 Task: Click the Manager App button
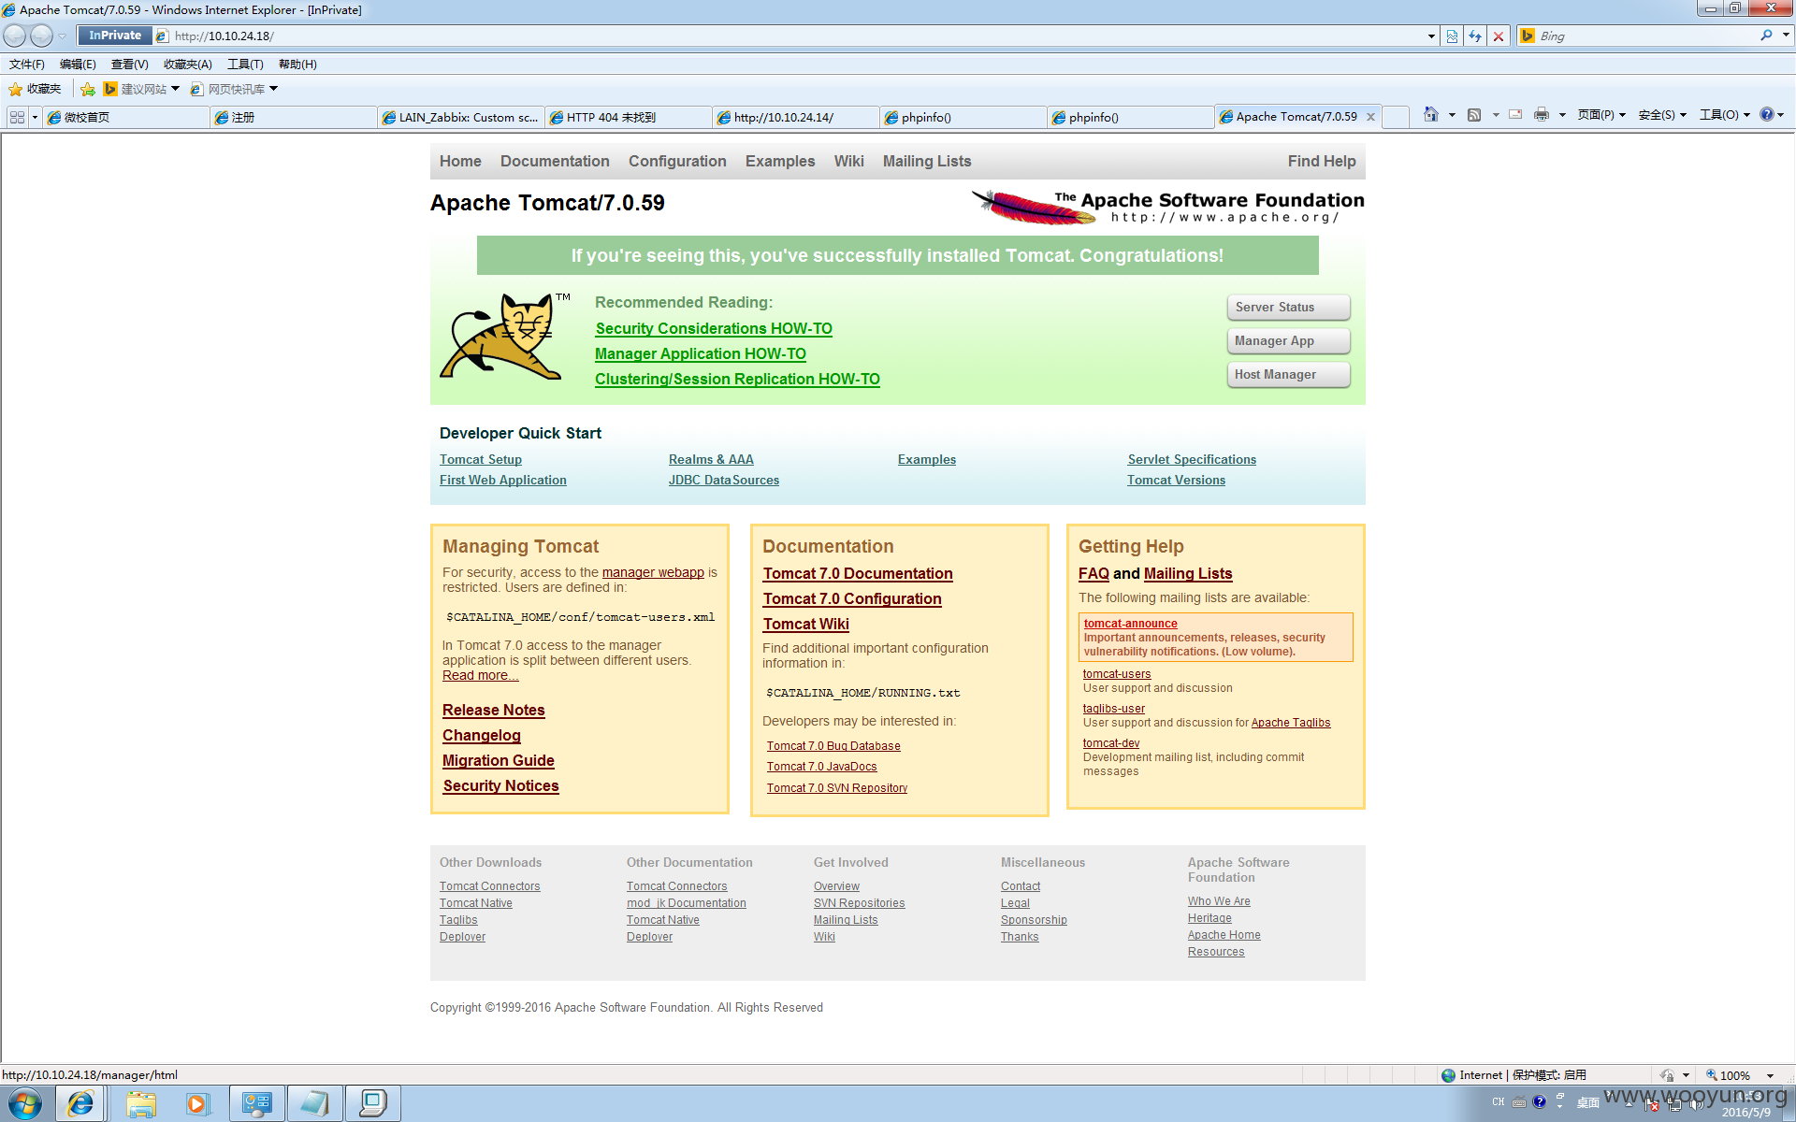(1288, 341)
